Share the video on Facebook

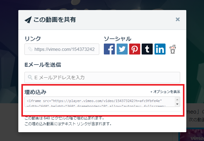tap(109, 49)
